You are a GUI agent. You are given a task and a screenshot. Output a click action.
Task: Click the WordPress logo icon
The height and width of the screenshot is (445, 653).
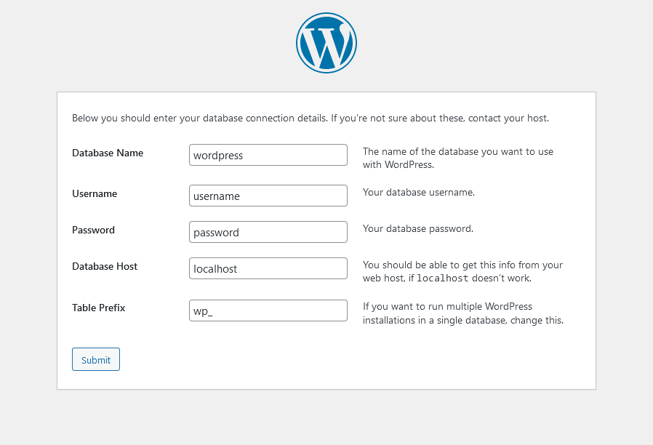tap(326, 43)
